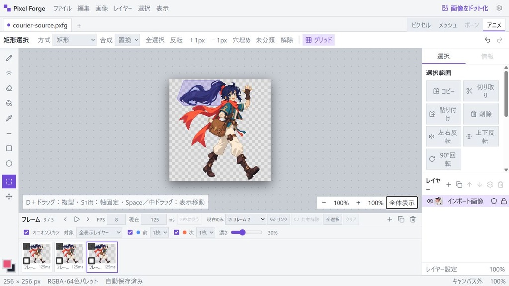Select the eraser tool
Viewport: 509px width, 286px height.
pos(9,88)
